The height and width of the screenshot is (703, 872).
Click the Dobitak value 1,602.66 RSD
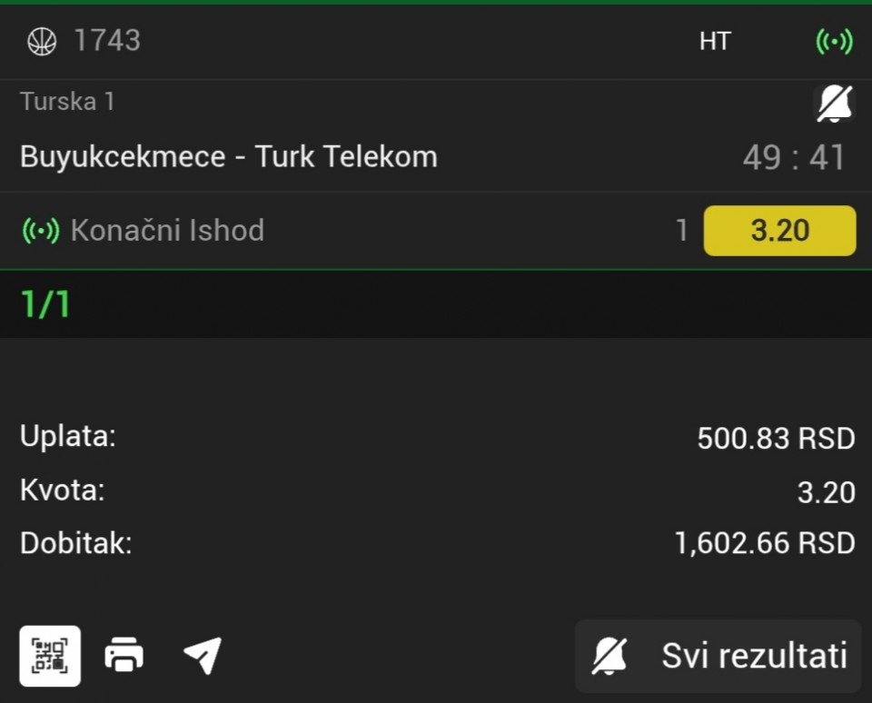click(765, 543)
